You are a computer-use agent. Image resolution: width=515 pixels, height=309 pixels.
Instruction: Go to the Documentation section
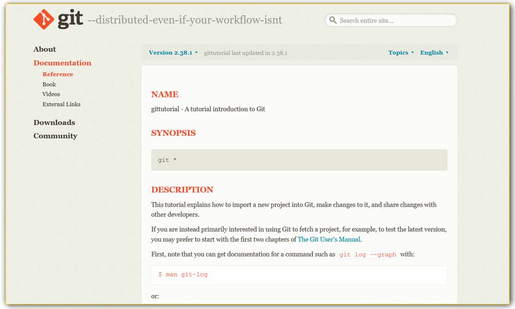(x=62, y=63)
